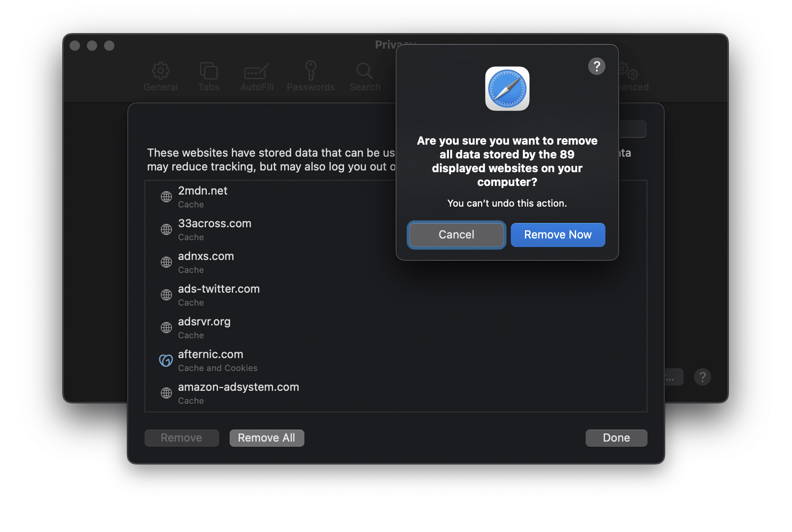The height and width of the screenshot is (532, 792).
Task: Open the Search settings pane
Action: point(365,77)
